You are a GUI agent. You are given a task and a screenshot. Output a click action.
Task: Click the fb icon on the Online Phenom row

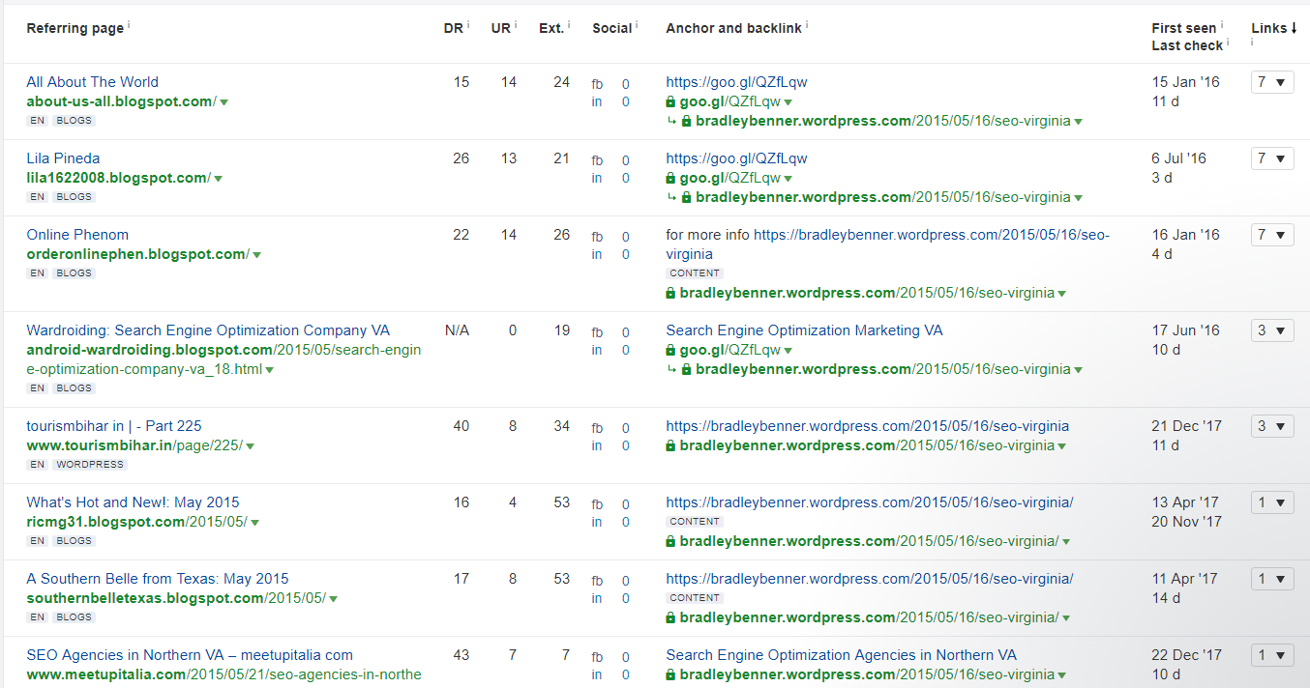pyautogui.click(x=597, y=235)
